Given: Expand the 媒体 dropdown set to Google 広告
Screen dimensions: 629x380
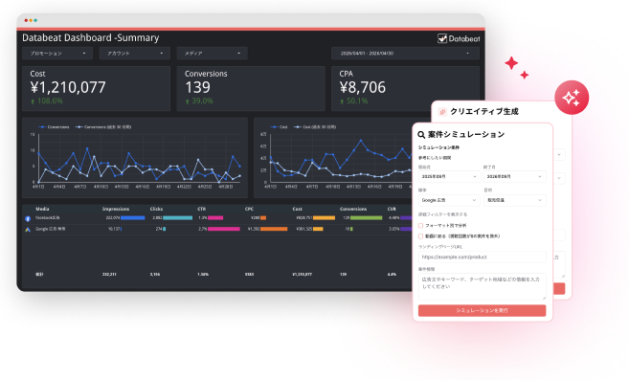Looking at the screenshot, I should tap(449, 200).
